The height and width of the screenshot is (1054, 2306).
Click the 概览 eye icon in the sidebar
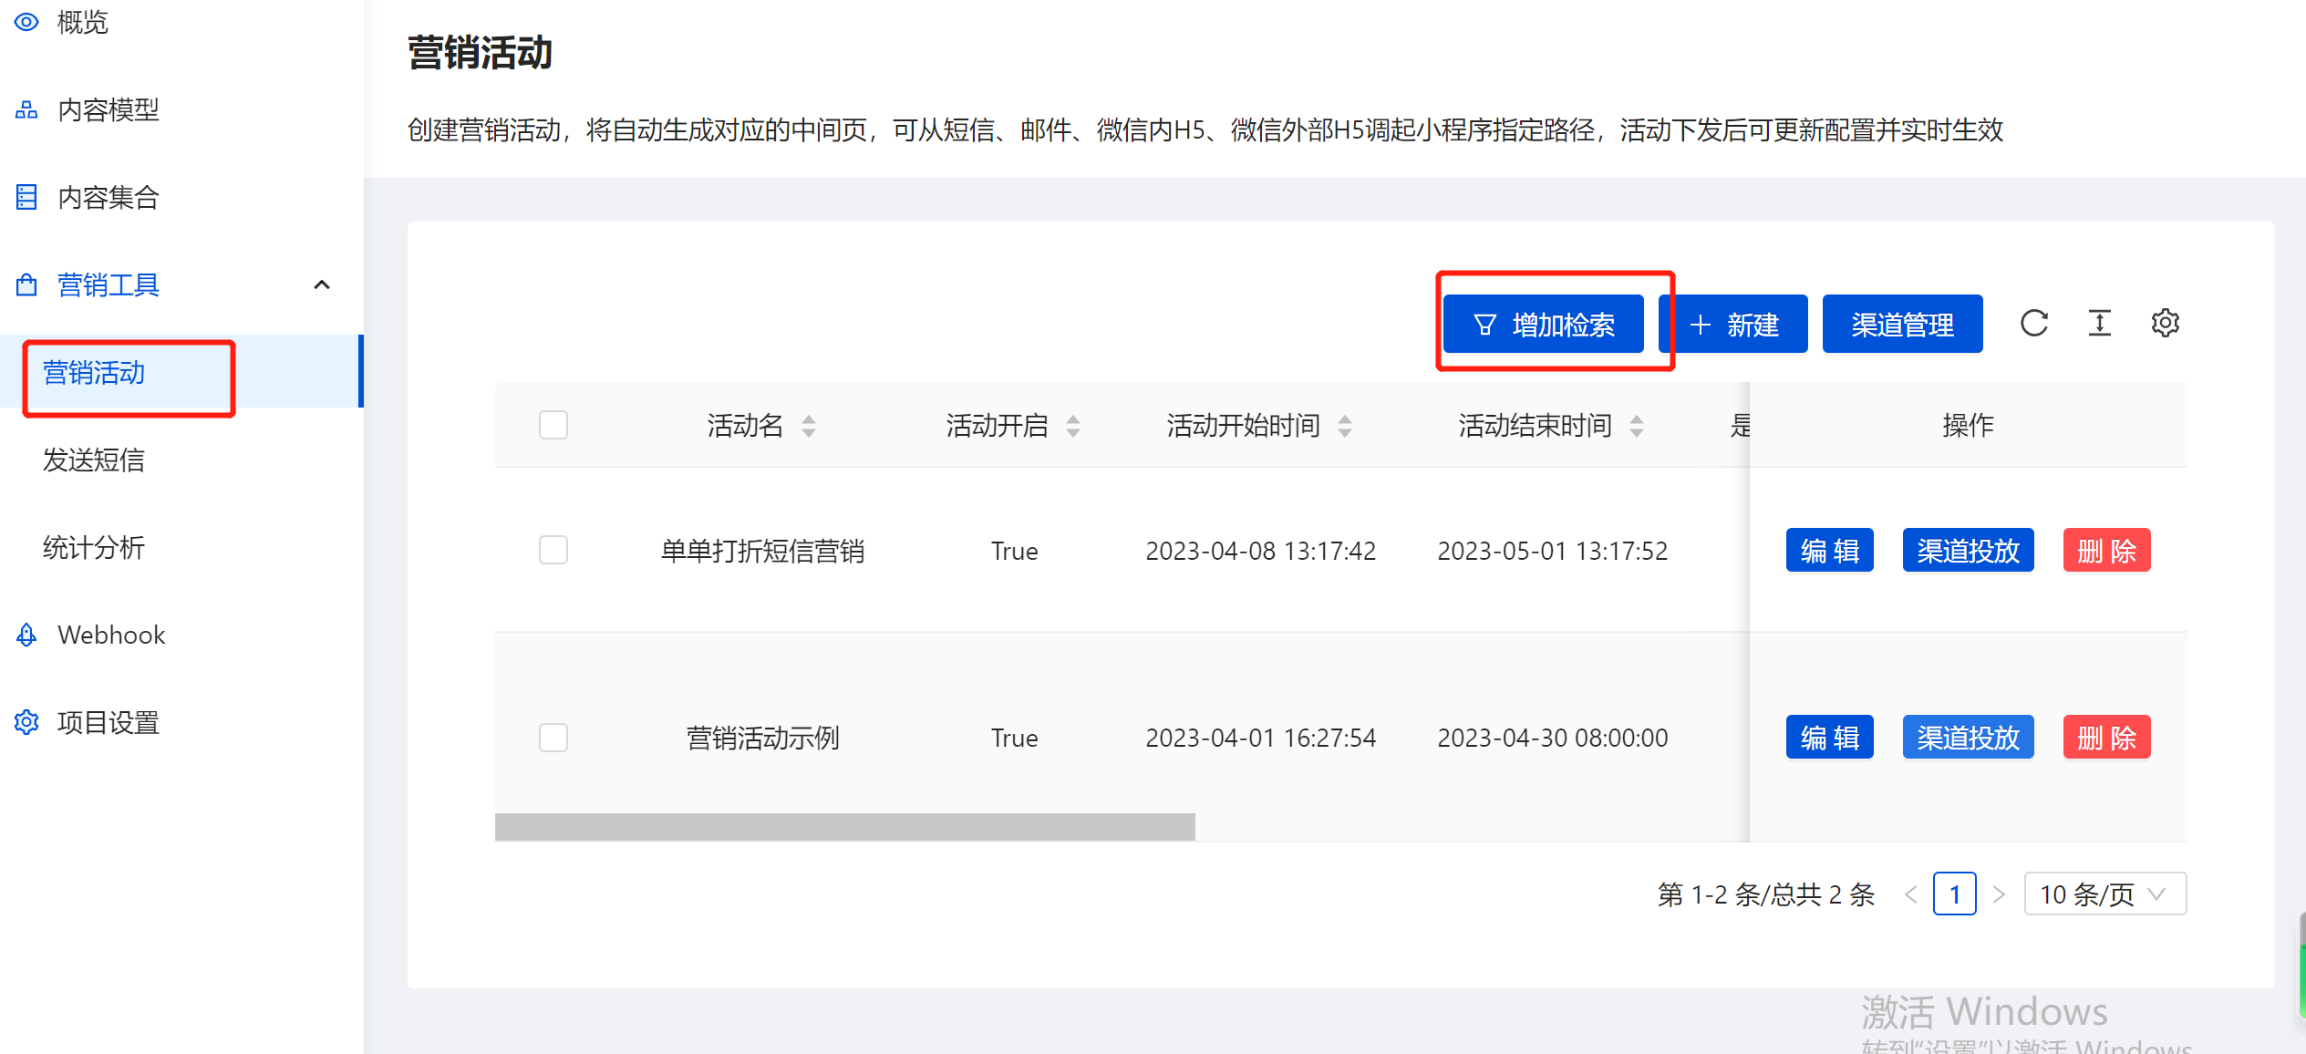[26, 22]
